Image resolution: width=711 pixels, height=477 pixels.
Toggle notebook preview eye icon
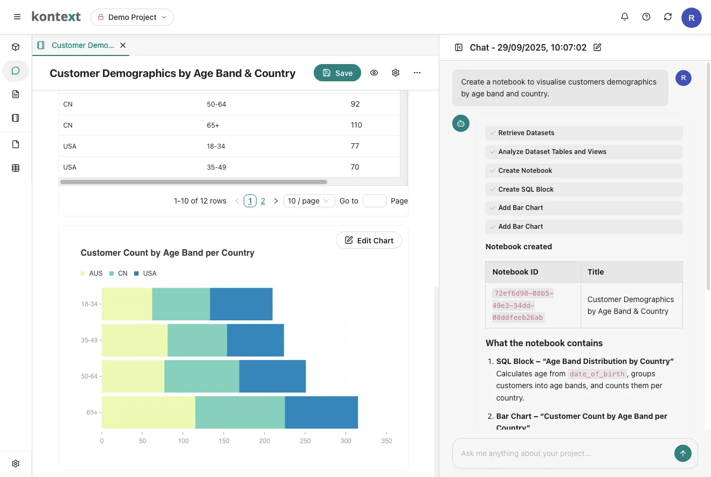(x=374, y=73)
